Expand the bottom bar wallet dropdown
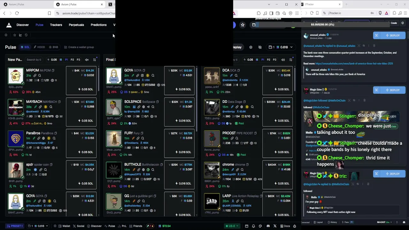The image size is (409, 230). pos(38,226)
